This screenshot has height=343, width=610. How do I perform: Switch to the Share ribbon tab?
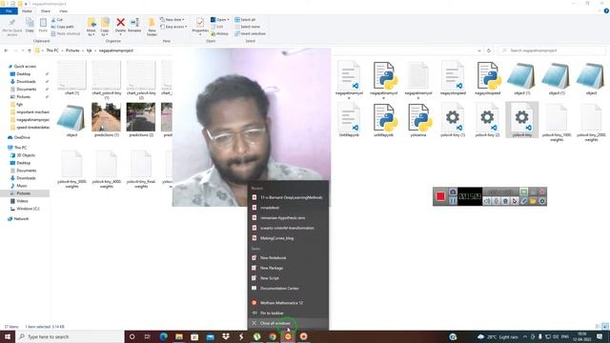(46, 10)
